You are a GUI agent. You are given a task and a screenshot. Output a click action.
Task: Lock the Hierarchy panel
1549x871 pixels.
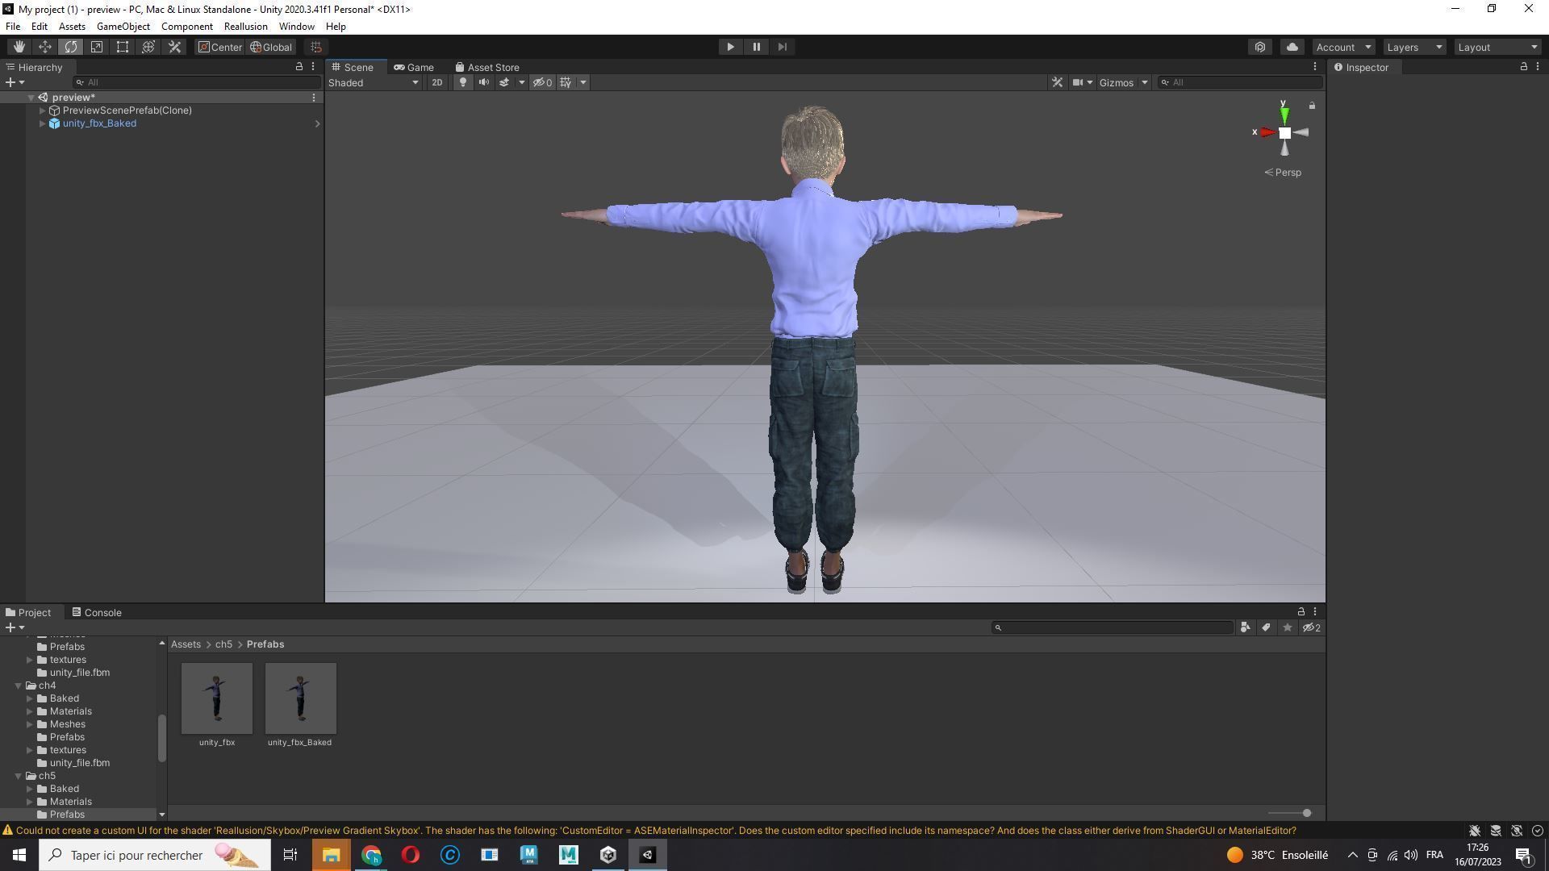(x=299, y=67)
